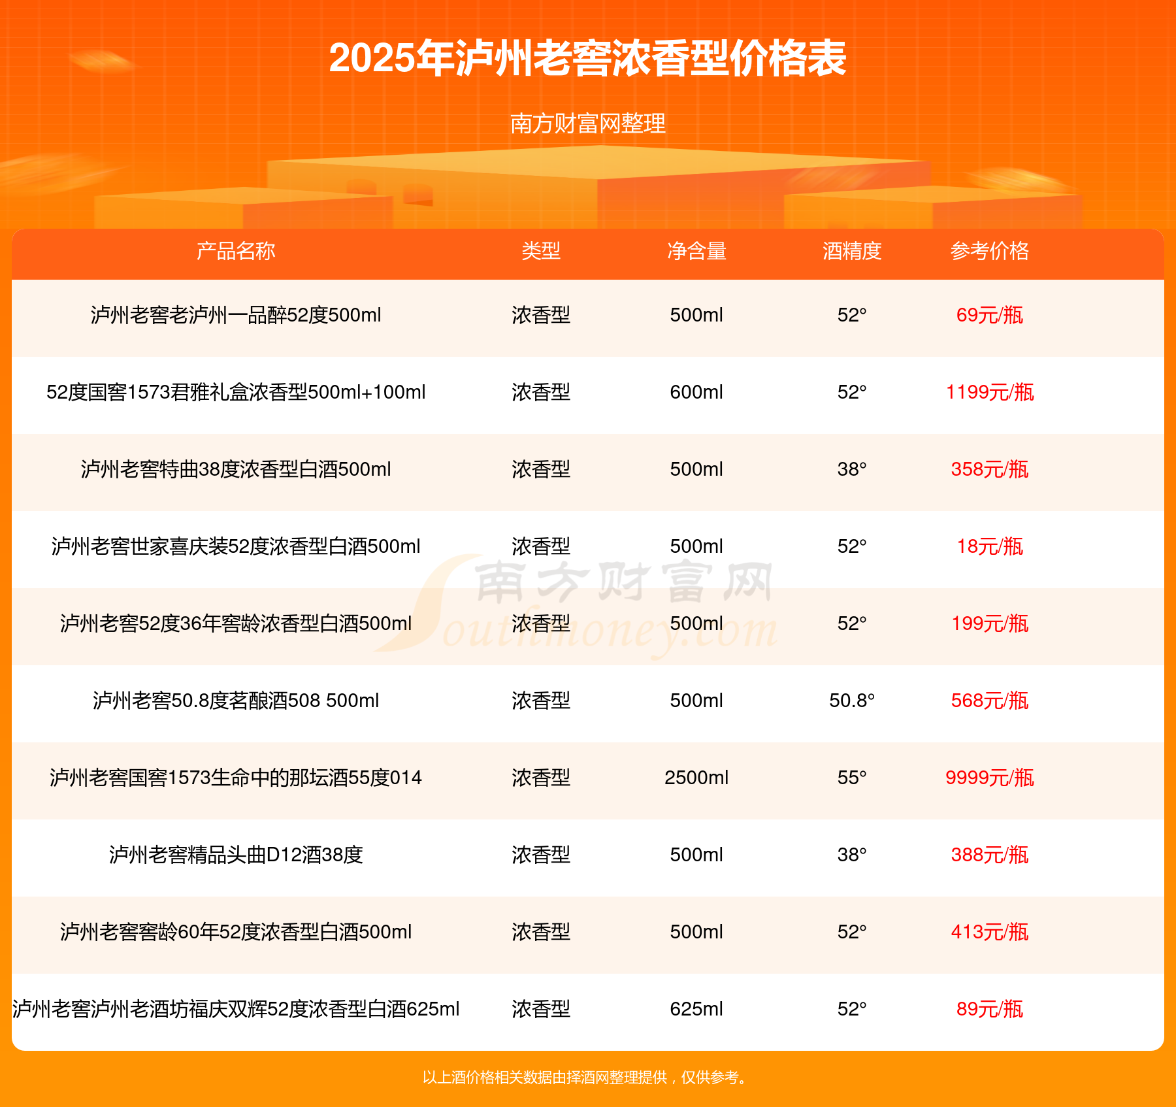Click product name 泸州老窖老泸州一品醉52度500ml
The width and height of the screenshot is (1176, 1107).
coord(236,315)
